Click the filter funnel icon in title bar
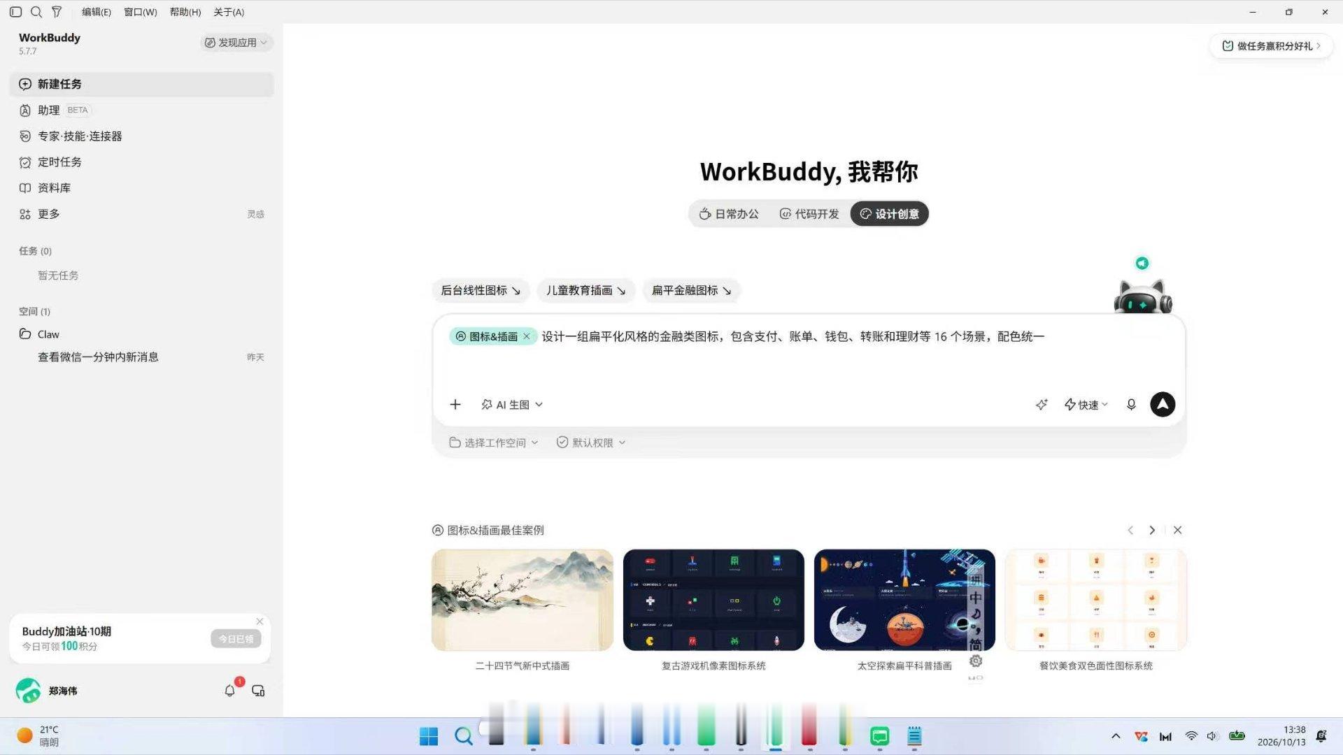The image size is (1343, 755). [57, 12]
